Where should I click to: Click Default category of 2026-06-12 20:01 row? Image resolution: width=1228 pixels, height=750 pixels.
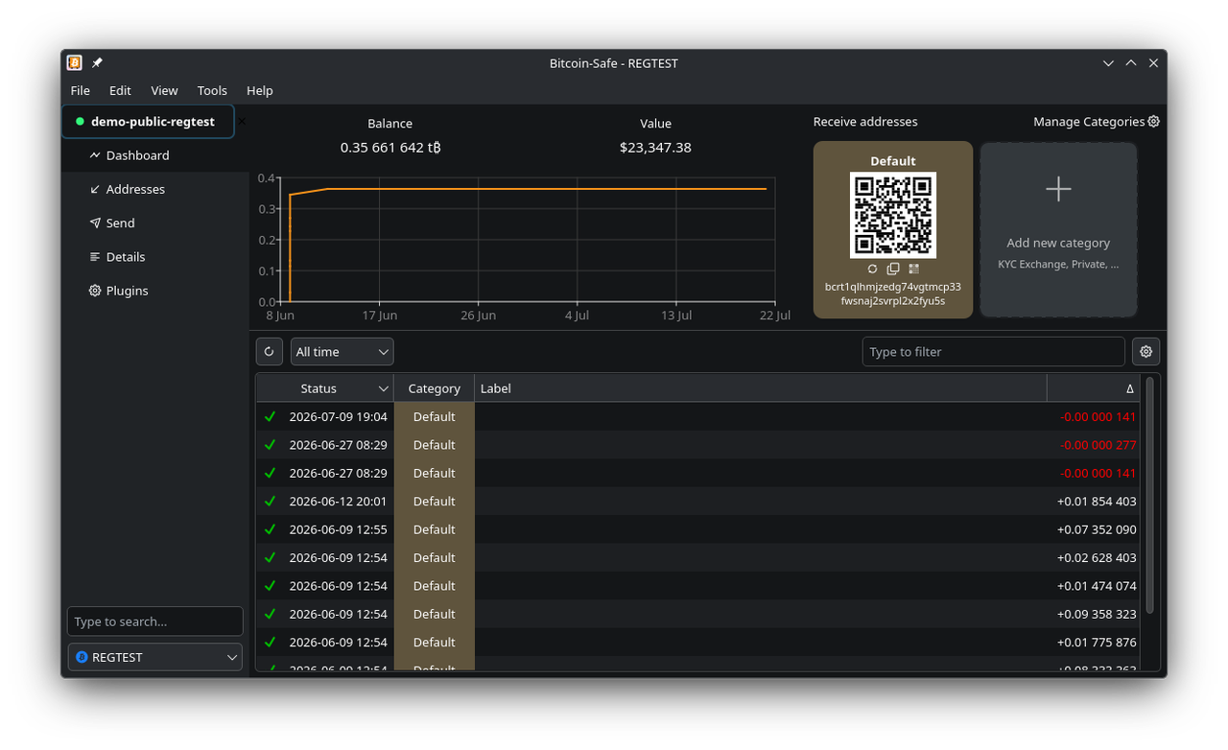[x=435, y=502]
